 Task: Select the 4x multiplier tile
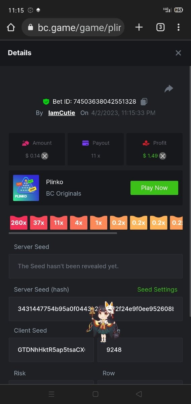pos(79,223)
